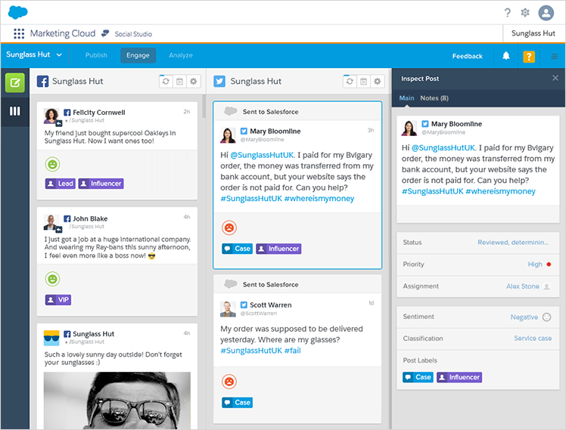Click the Social Studio icon
Screen dimensions: 566x430
[x=105, y=33]
